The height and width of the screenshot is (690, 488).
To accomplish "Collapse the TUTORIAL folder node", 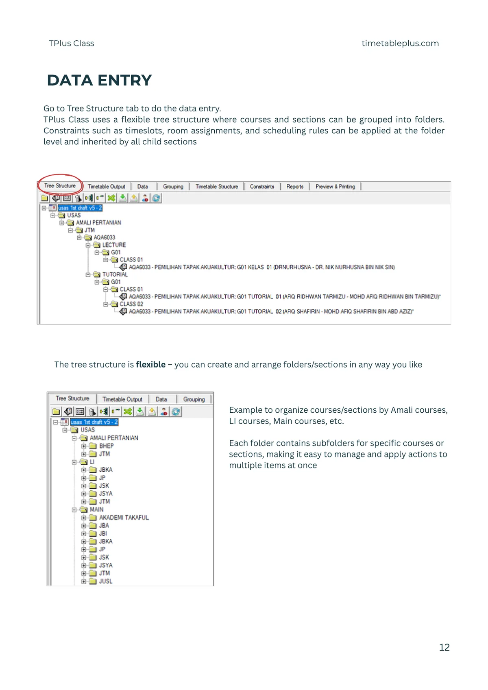I will 88,274.
